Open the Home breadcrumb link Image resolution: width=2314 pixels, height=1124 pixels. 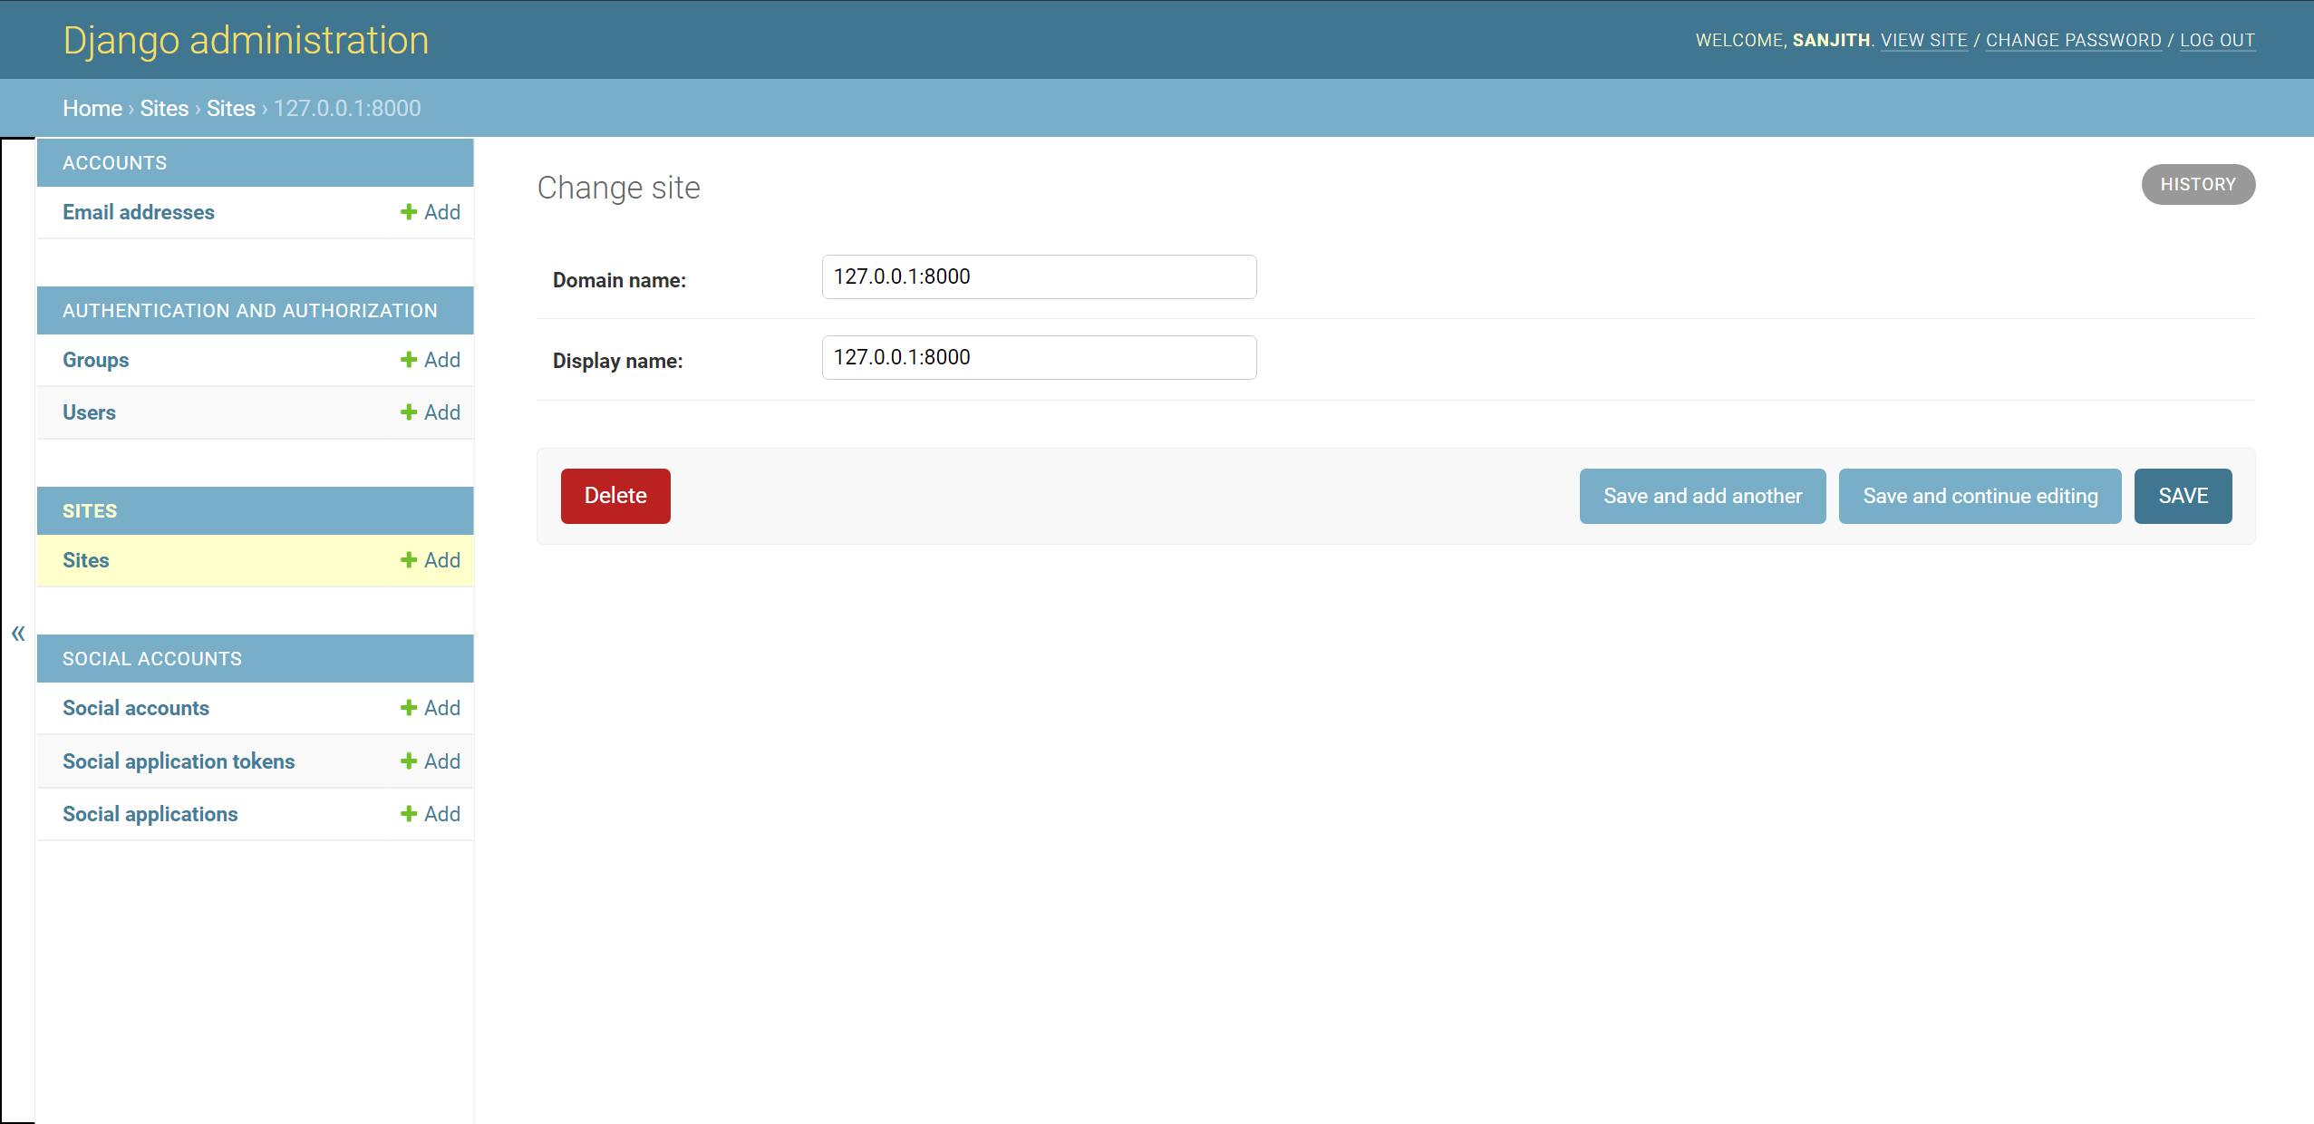[92, 108]
